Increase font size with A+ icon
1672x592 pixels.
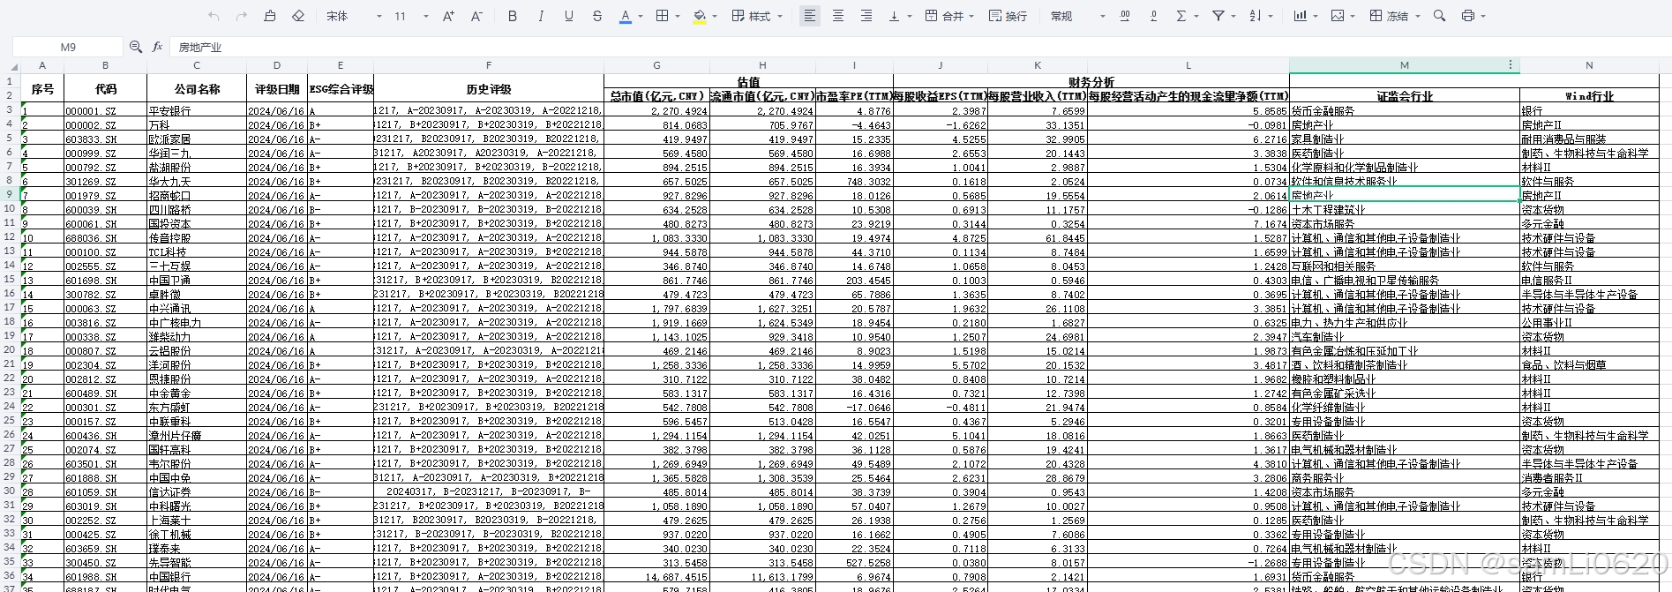448,16
